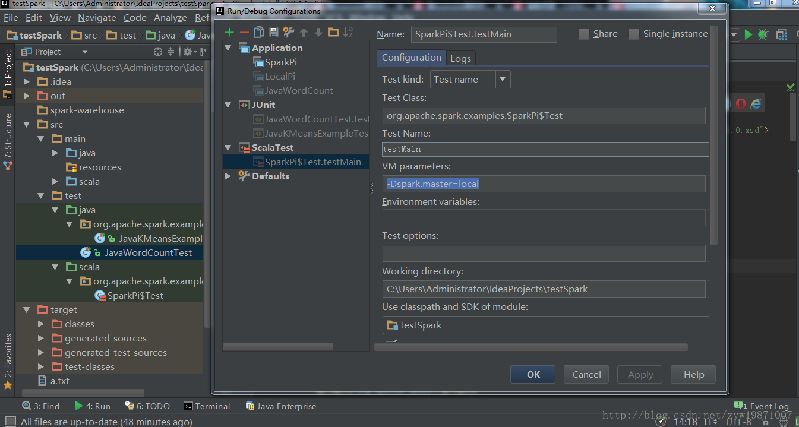The height and width of the screenshot is (427, 799).
Task: Click the scroll from source icon in Project panel
Action: click(x=158, y=52)
